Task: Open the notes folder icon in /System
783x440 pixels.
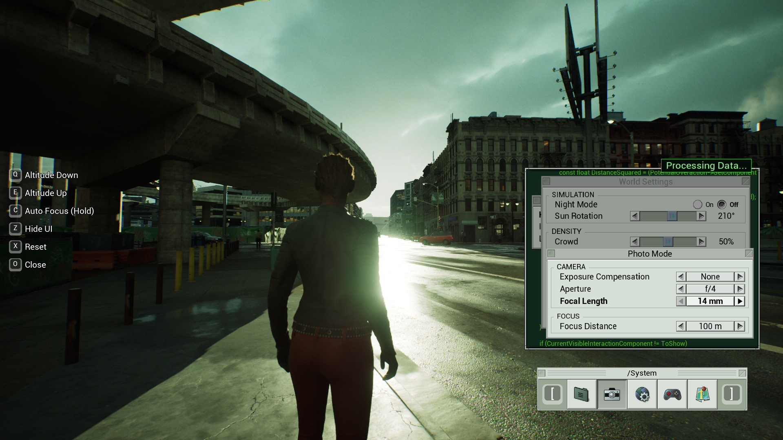Action: 582,394
